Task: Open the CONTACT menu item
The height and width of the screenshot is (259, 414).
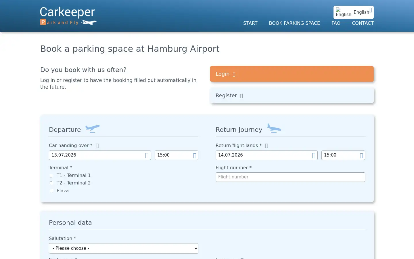Action: (363, 23)
